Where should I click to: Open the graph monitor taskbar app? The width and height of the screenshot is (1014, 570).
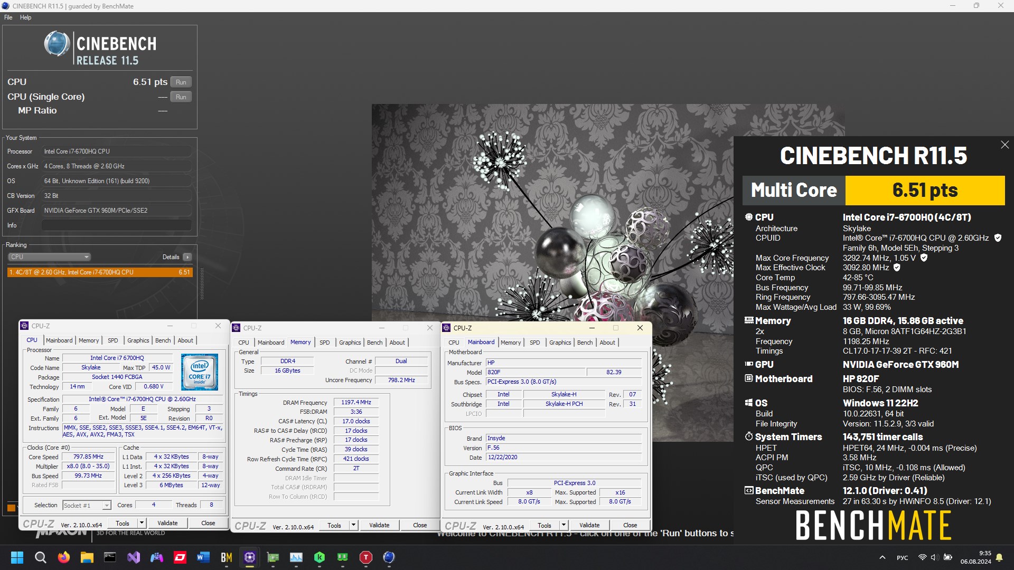pyautogui.click(x=296, y=557)
